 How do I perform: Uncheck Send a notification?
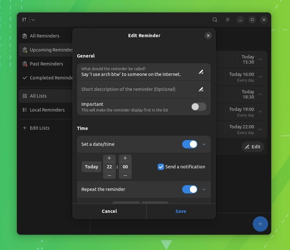tap(161, 167)
